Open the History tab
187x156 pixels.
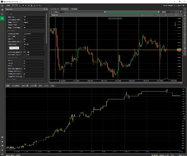(41, 86)
